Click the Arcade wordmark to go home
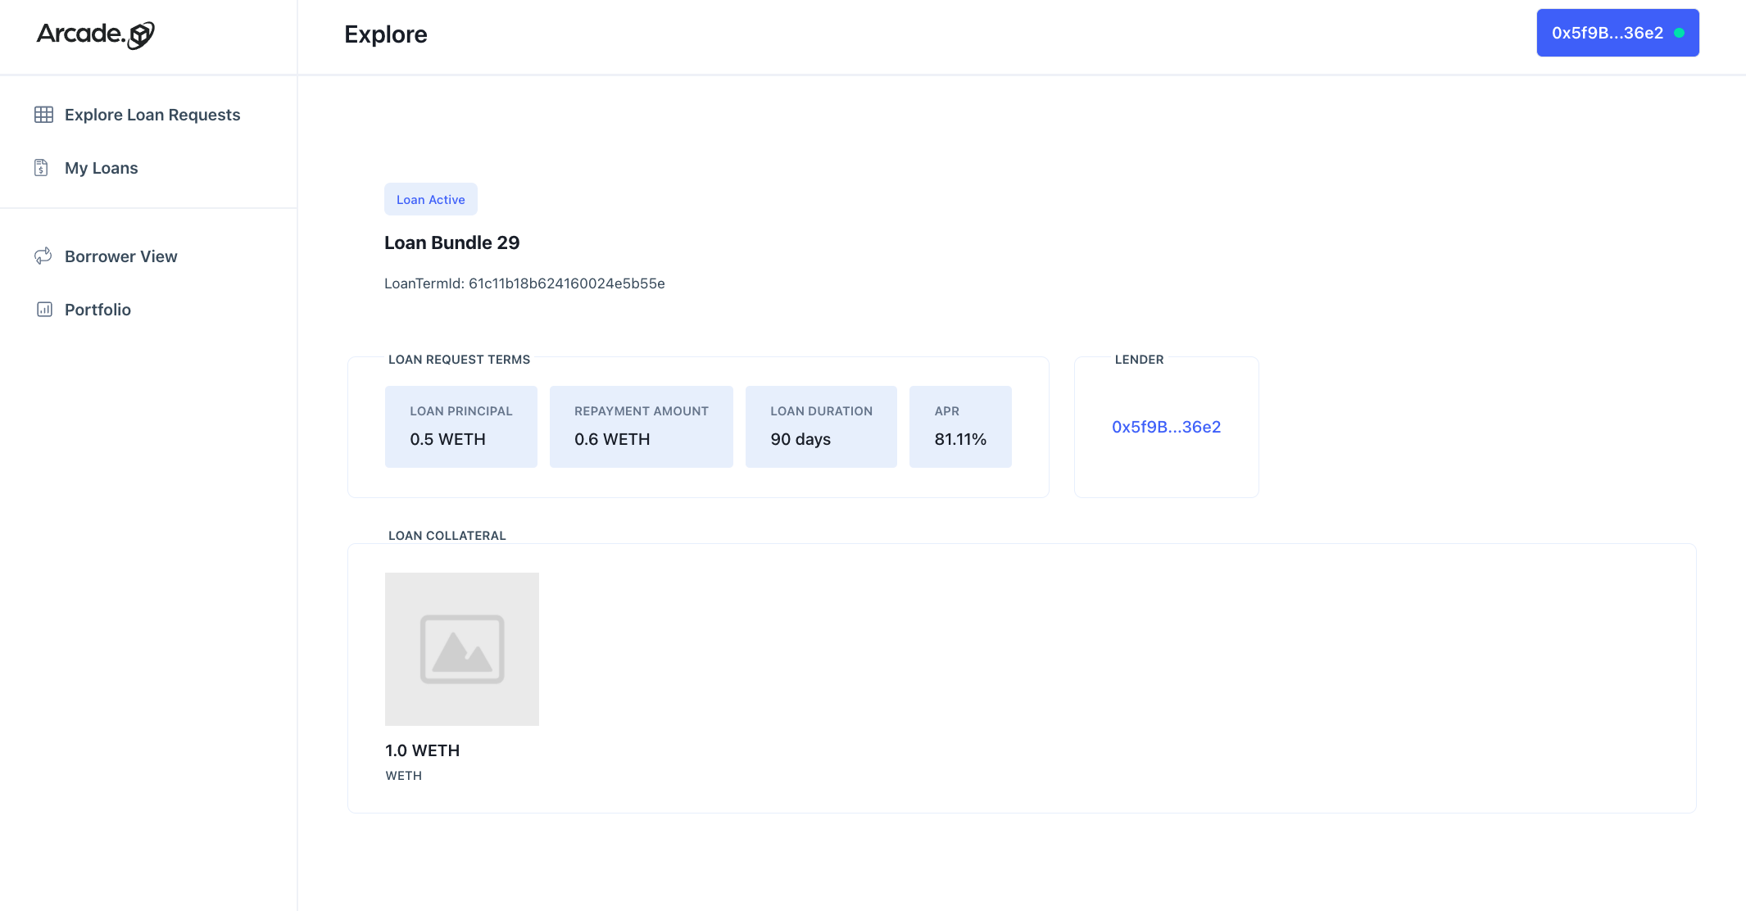1746x911 pixels. coord(80,34)
